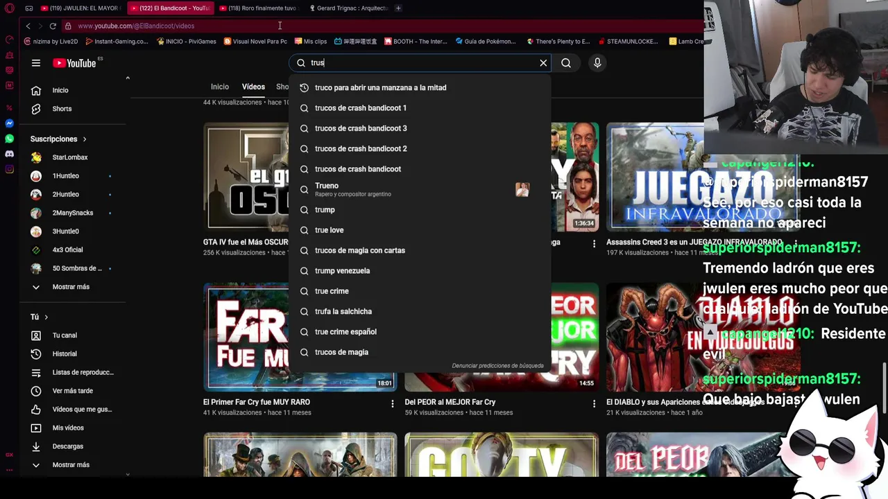
Task: Open the INICIO - PiviGames bookmark
Action: point(186,42)
